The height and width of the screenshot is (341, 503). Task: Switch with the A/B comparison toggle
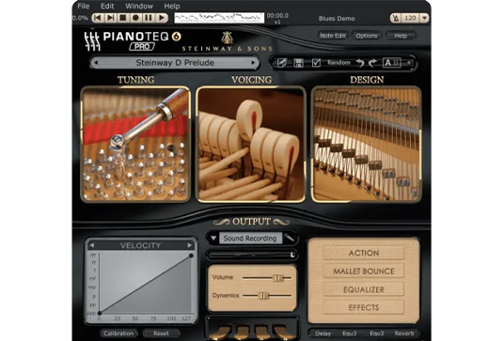(392, 63)
